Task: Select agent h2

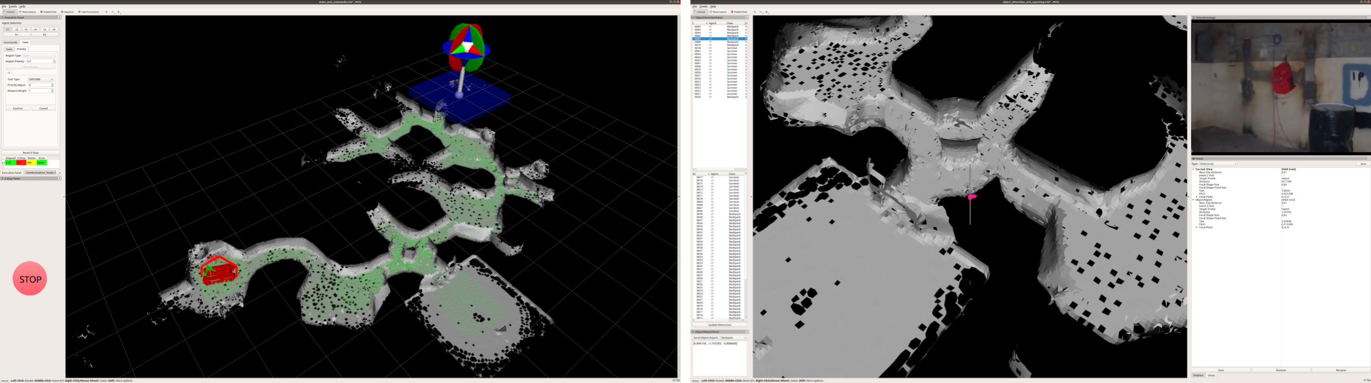Action: click(x=44, y=35)
